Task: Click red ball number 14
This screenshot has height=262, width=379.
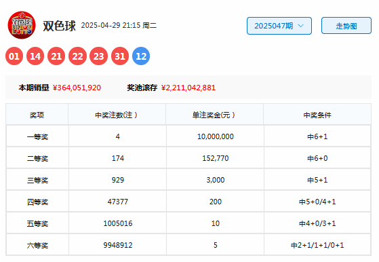Action: (35, 56)
